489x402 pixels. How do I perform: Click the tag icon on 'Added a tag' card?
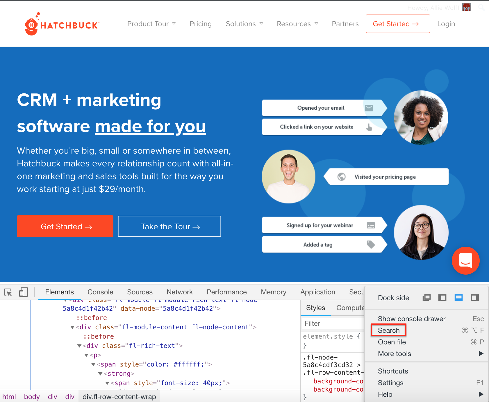tap(371, 244)
